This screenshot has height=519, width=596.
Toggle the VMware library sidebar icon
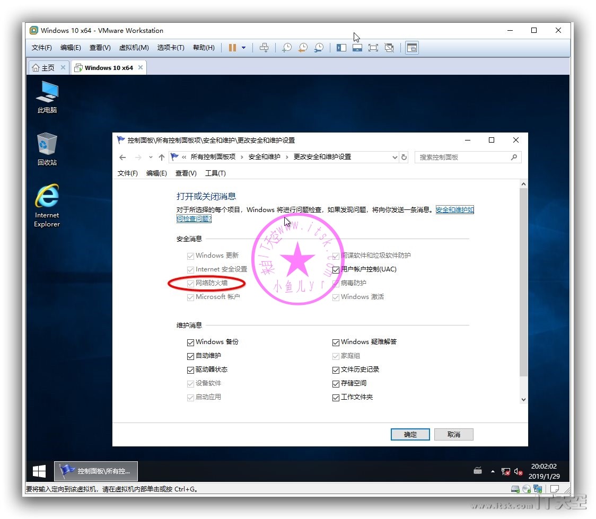(x=341, y=48)
